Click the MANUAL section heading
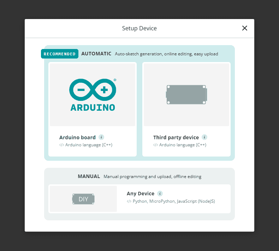279x251 pixels. pyautogui.click(x=89, y=176)
